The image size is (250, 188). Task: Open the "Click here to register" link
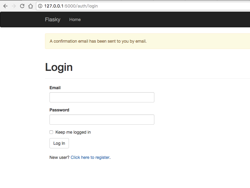pyautogui.click(x=90, y=157)
